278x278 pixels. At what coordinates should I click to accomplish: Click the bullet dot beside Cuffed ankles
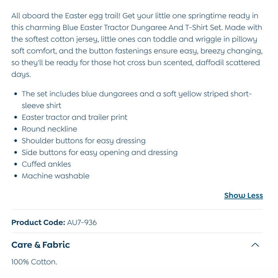click(15, 164)
